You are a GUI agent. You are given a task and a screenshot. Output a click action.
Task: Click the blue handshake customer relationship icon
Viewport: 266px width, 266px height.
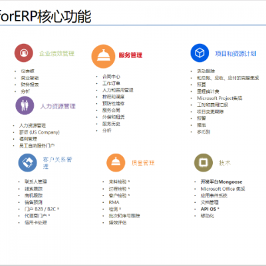(27, 163)
